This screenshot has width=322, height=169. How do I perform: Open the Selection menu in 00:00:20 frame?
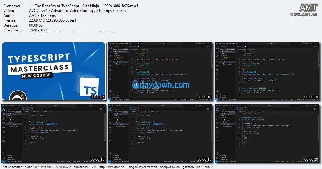(228, 106)
